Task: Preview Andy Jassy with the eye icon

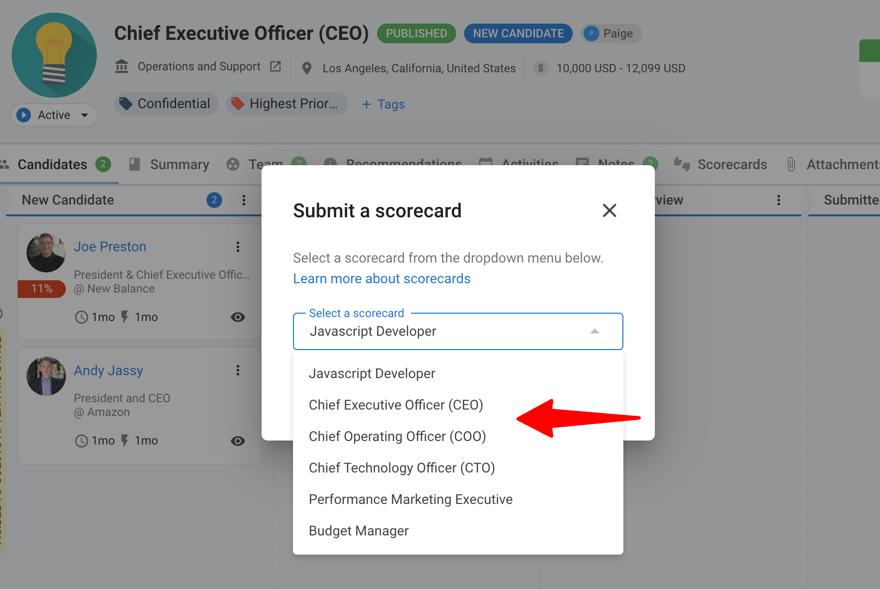Action: pos(238,441)
